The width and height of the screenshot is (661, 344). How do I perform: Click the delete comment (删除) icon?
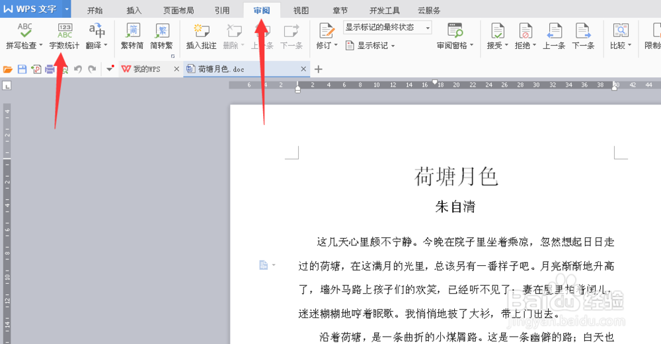click(x=233, y=30)
